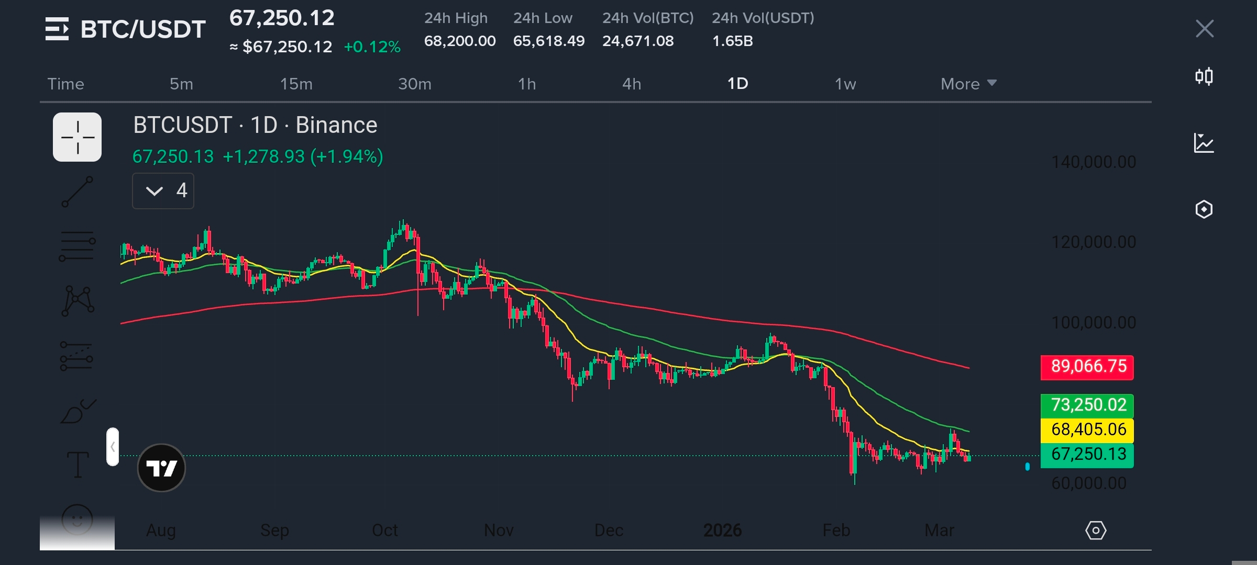Switch to the 4h timeframe tab
Screen dimensions: 1257x565
(631, 84)
